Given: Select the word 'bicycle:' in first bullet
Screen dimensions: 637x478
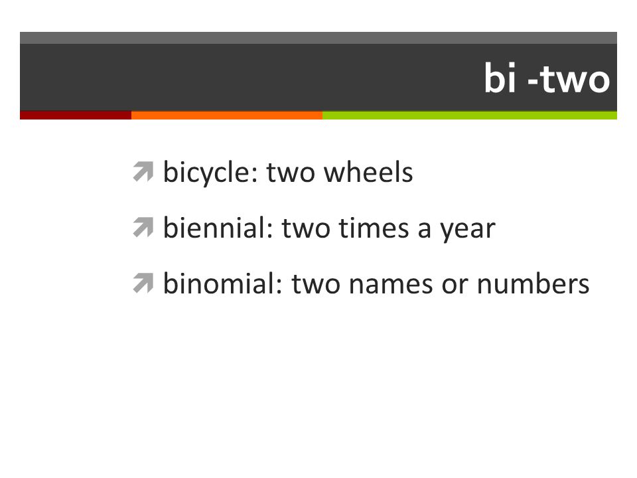Looking at the screenshot, I should click(x=211, y=172).
